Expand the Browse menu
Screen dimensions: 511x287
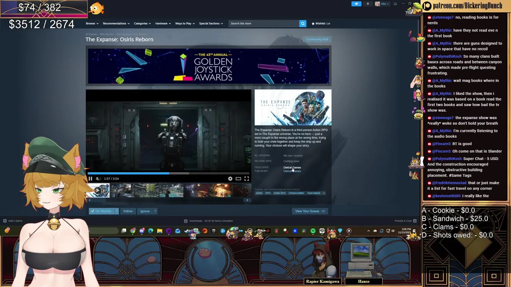click(x=92, y=24)
